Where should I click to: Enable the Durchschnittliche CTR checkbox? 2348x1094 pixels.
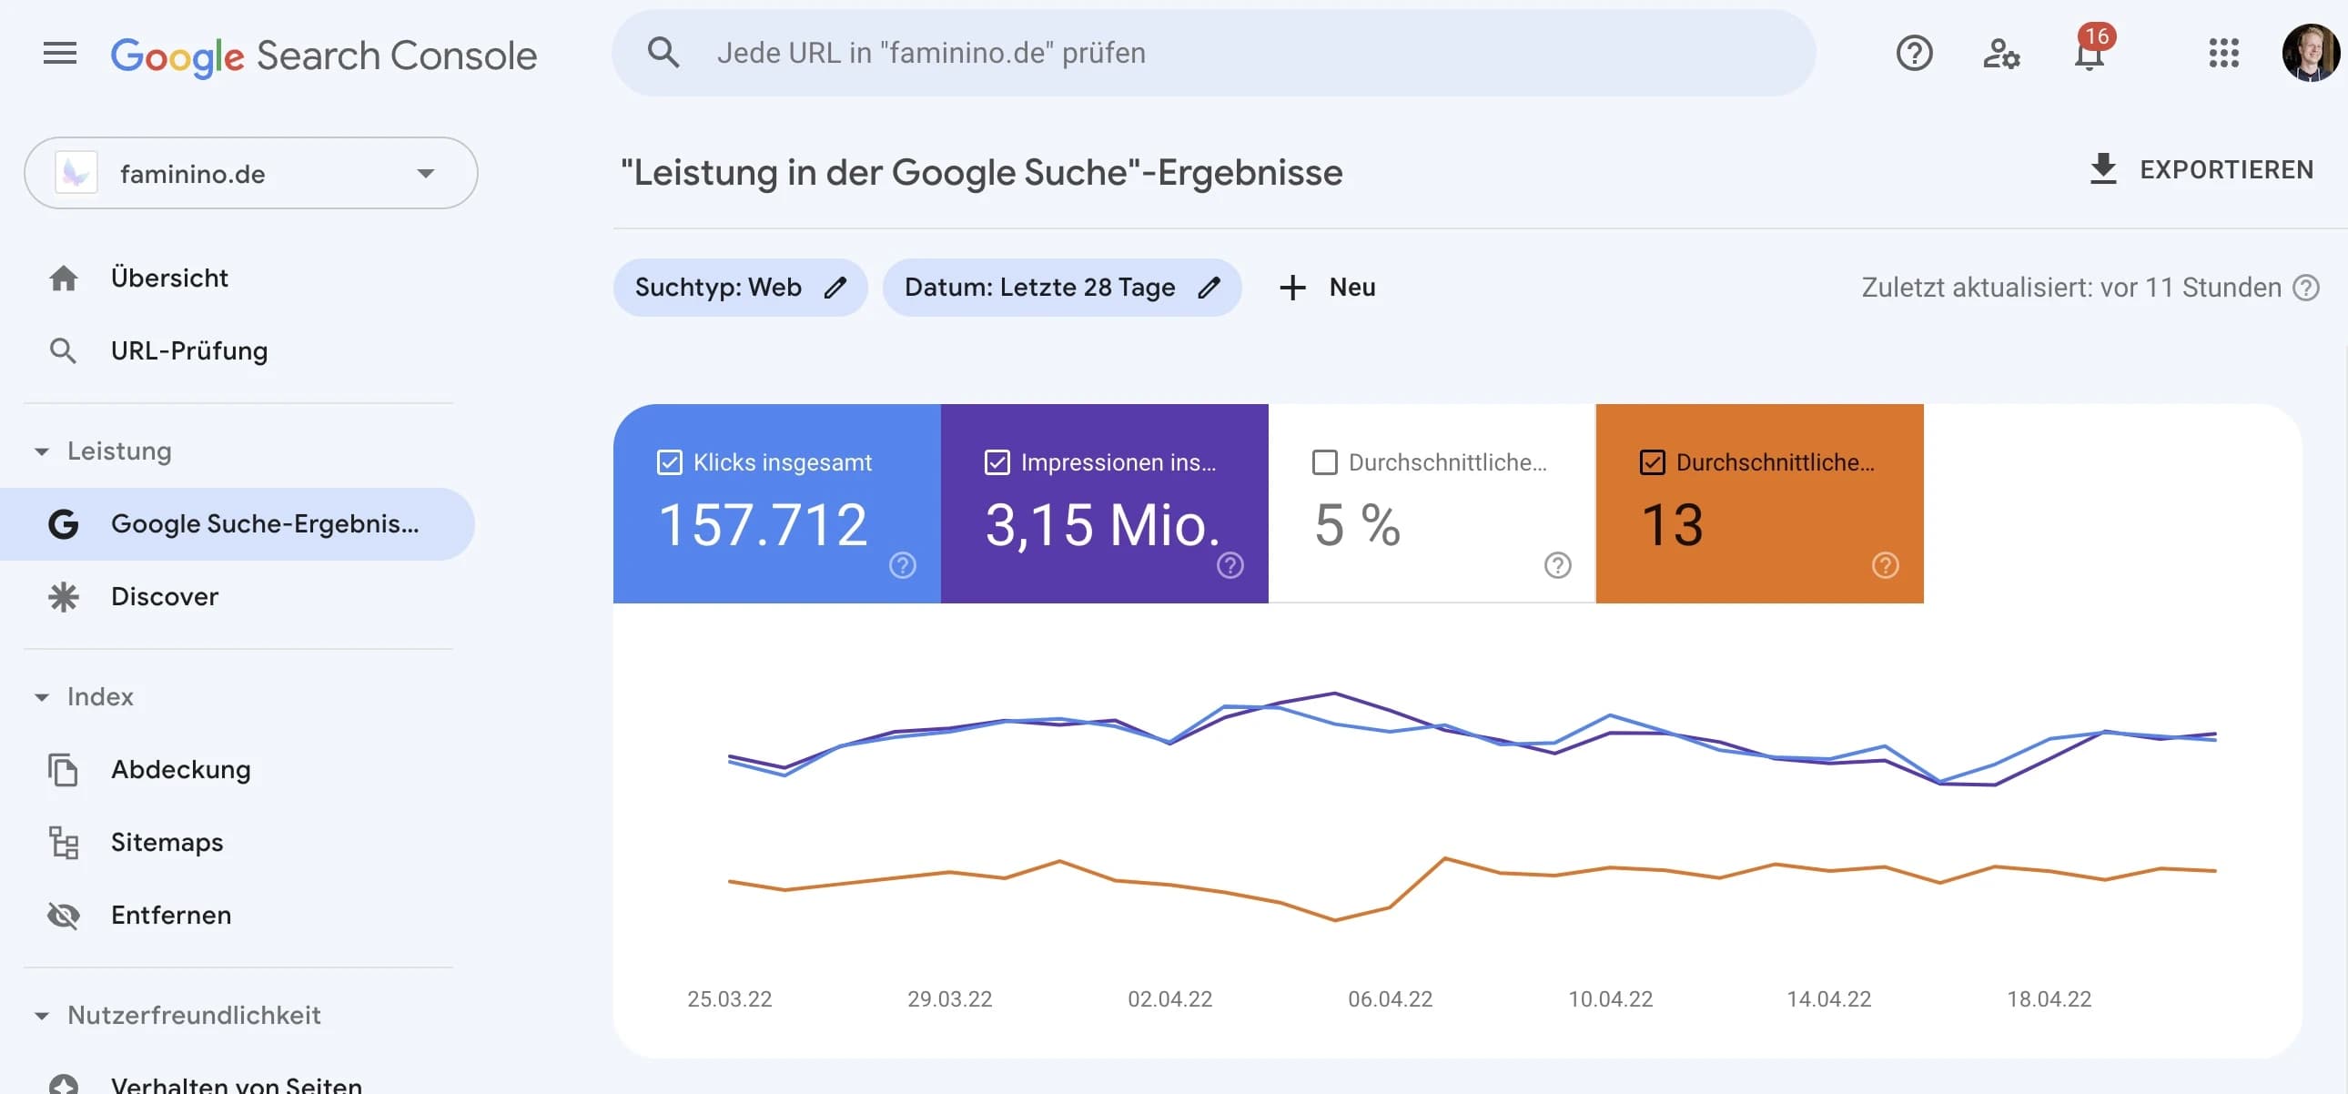coord(1323,462)
